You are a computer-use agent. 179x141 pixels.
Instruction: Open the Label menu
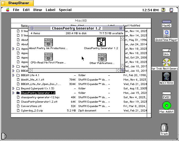click(x=50, y=10)
